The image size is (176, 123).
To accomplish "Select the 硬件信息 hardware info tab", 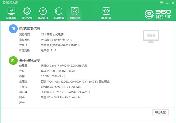I will click(75, 13).
